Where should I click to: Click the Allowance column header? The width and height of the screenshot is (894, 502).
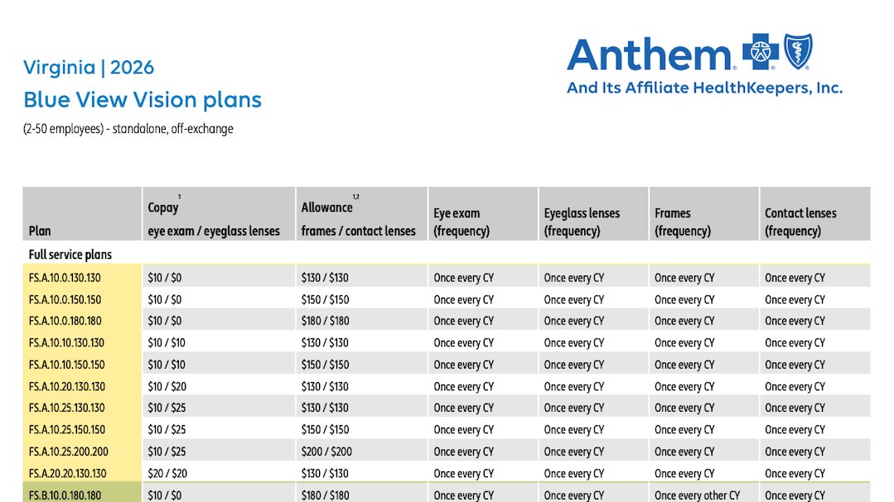(x=358, y=219)
